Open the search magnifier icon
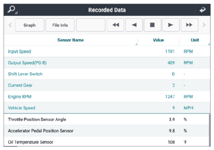 coord(12,10)
